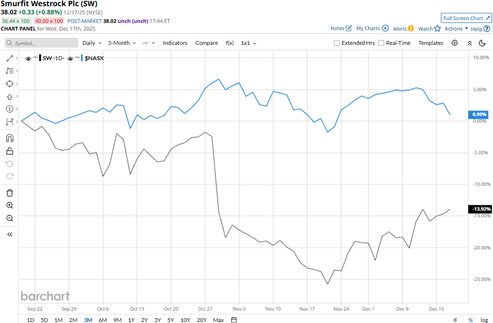Open SW series options ellipsis
Viewport: 493px width, 323px height.
point(35,57)
